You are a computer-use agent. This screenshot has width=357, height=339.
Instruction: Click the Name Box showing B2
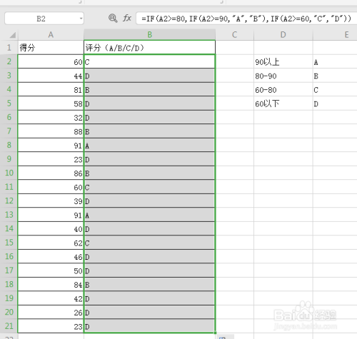(x=44, y=19)
